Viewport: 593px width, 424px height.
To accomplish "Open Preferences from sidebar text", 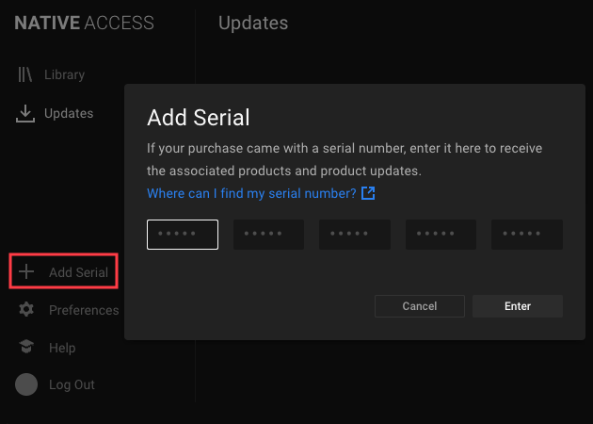I will (x=84, y=310).
